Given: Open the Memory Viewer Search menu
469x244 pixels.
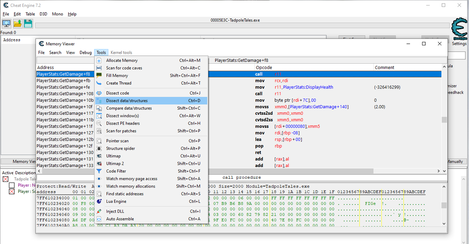Looking at the screenshot, I should pos(55,53).
